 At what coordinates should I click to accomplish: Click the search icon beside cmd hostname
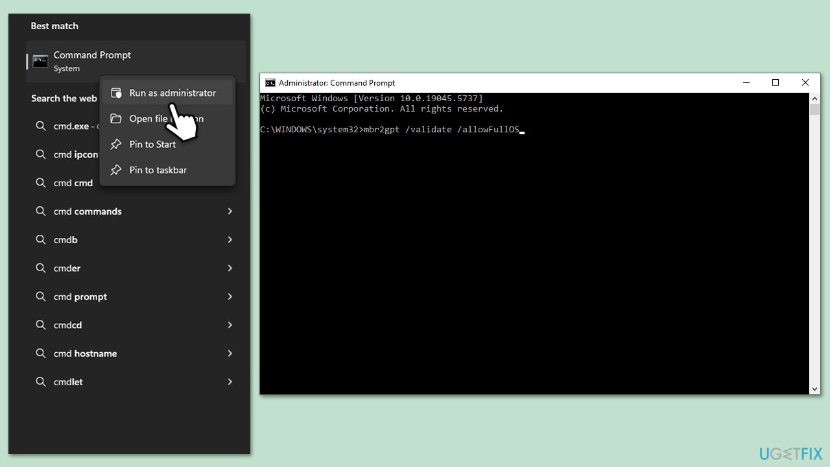(41, 353)
